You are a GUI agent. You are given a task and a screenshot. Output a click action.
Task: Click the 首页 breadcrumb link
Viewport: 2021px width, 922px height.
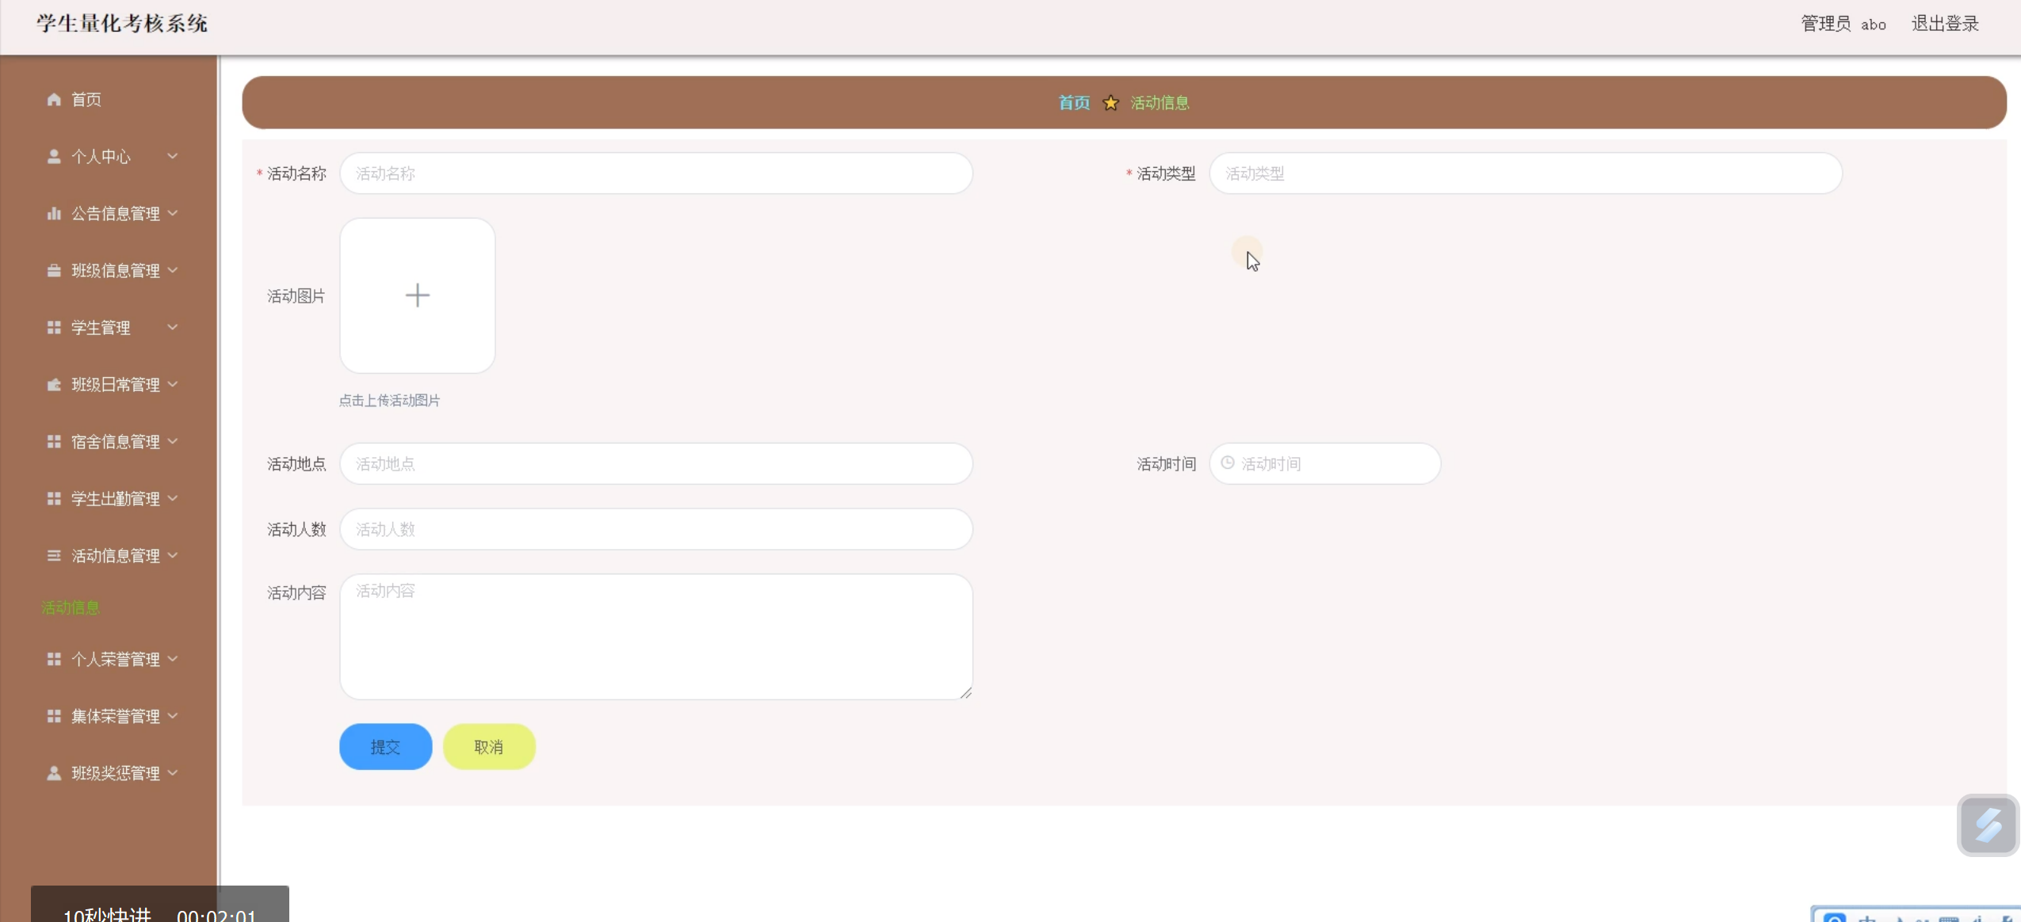pos(1074,103)
